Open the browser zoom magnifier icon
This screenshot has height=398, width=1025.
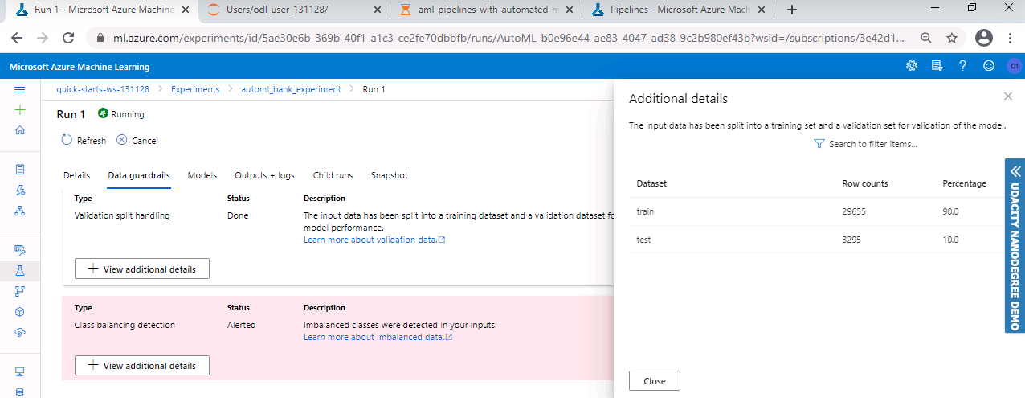(926, 38)
